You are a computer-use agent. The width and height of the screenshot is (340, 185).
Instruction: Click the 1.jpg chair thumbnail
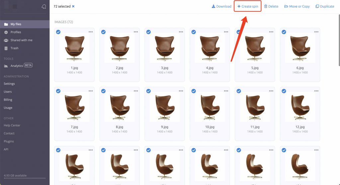pos(74,48)
